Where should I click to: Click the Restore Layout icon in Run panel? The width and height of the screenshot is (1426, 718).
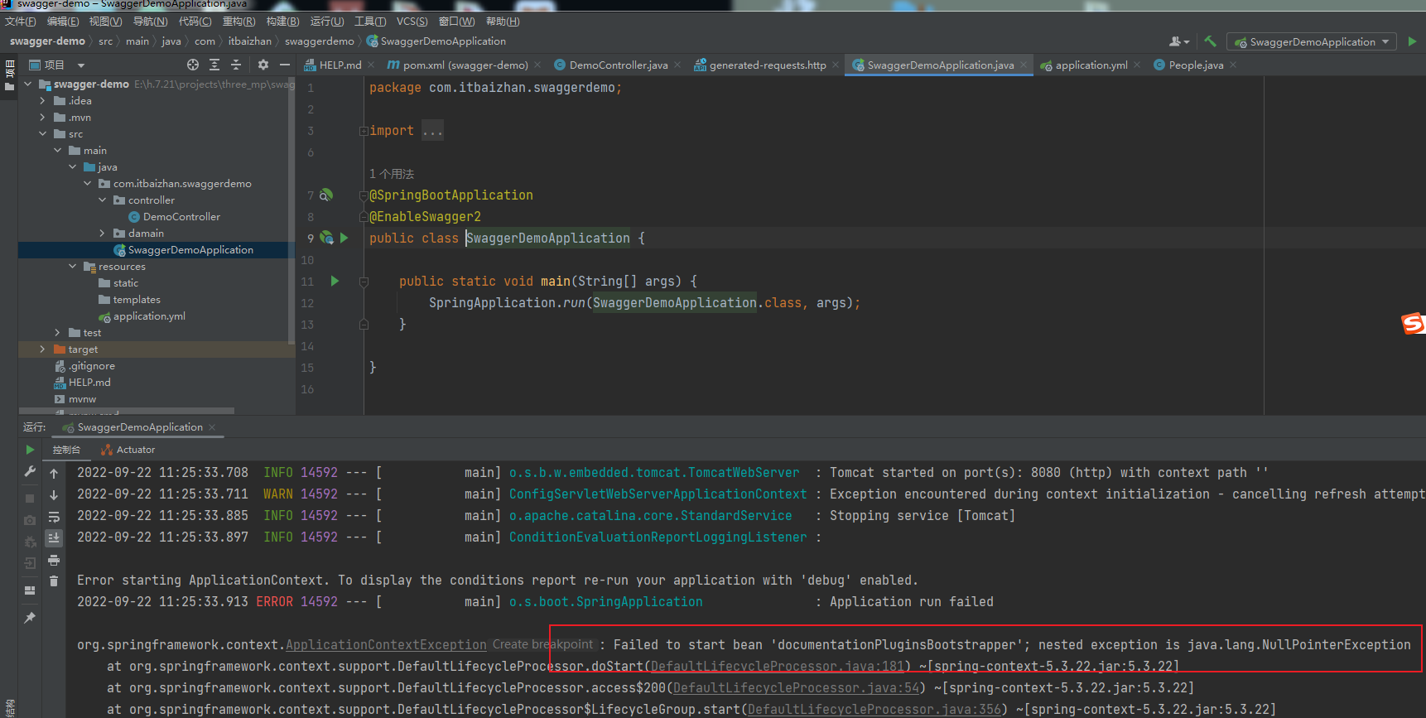click(x=30, y=590)
